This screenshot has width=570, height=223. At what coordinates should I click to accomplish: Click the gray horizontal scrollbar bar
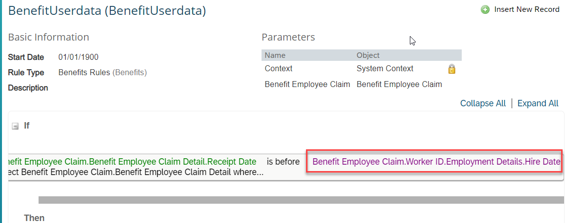pos(301,200)
